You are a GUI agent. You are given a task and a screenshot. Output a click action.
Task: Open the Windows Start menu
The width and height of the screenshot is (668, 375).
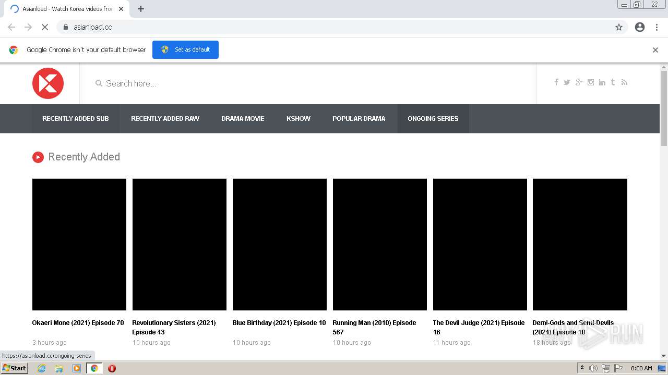pyautogui.click(x=15, y=368)
